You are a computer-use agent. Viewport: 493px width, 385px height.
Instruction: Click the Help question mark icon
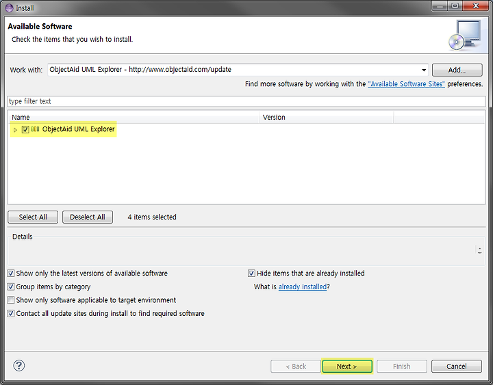19,366
